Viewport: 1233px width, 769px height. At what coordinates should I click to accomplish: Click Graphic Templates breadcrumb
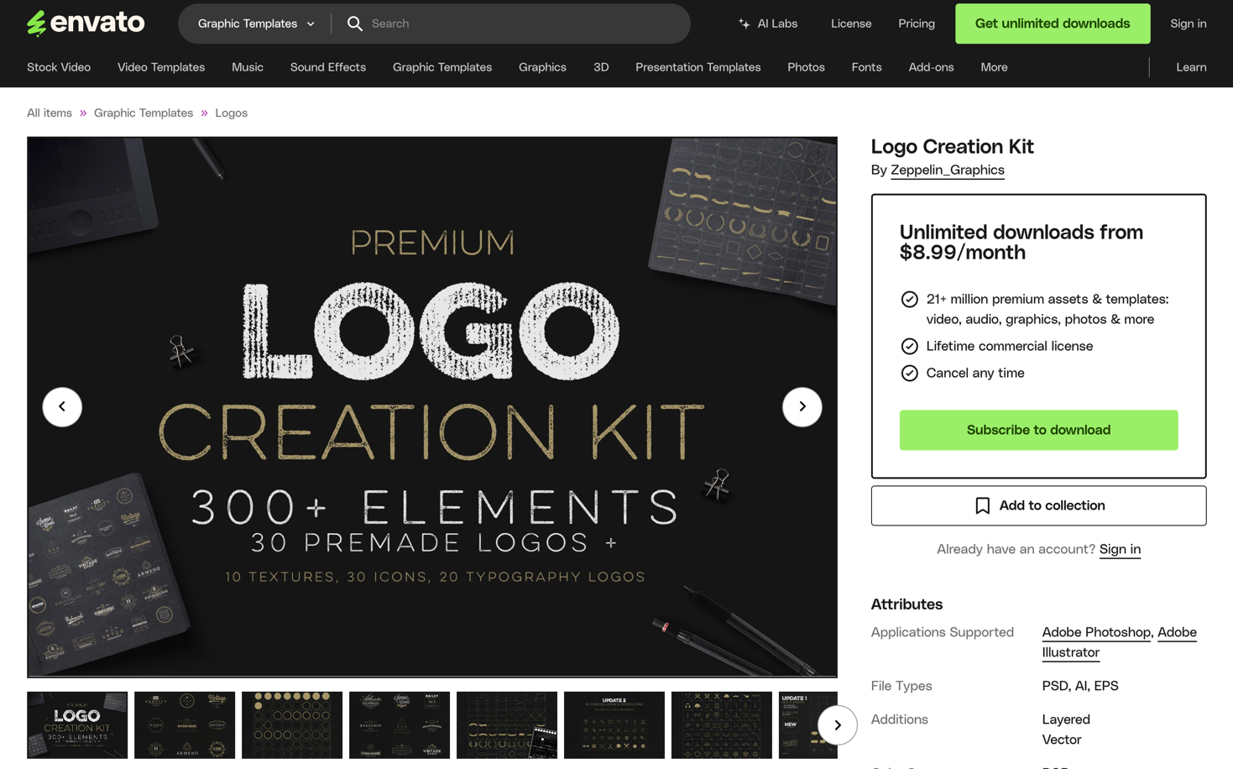(144, 112)
